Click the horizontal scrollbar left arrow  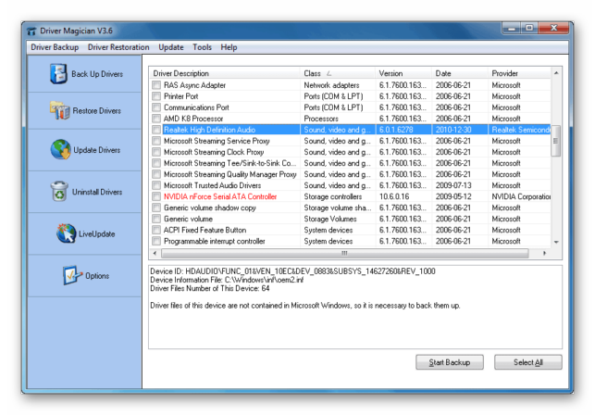[155, 253]
